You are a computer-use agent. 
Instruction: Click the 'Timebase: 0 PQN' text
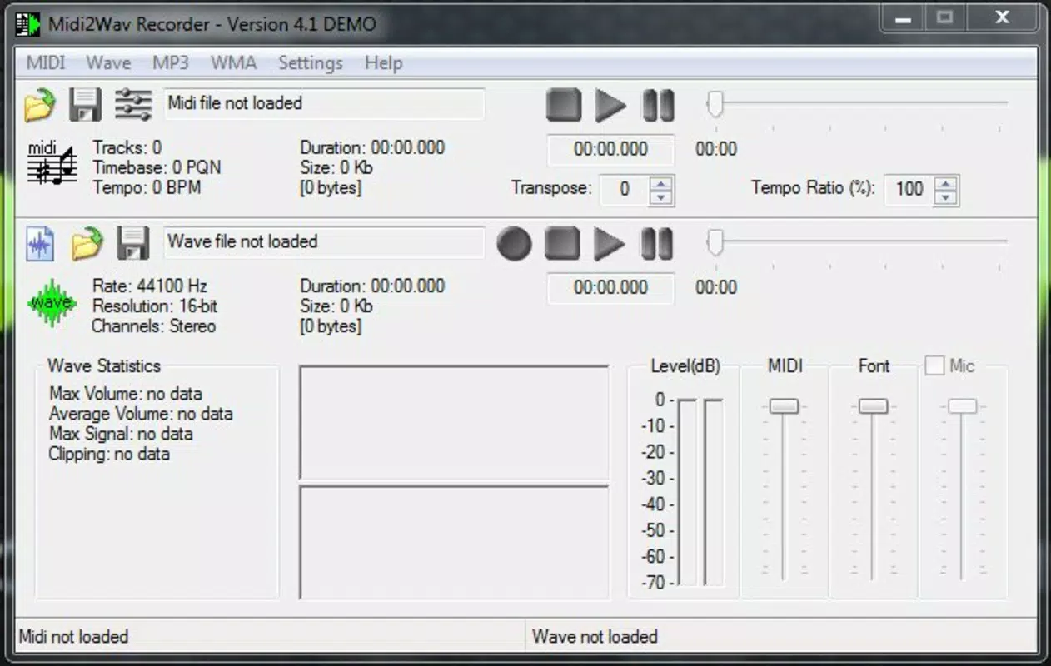click(157, 168)
